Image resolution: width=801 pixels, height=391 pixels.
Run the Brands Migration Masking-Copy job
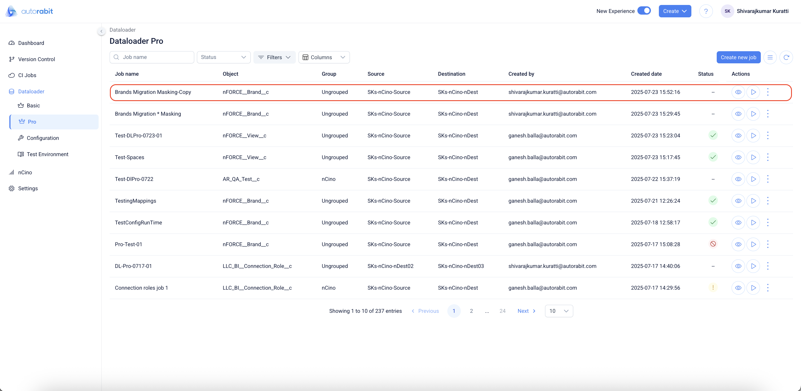[753, 92]
